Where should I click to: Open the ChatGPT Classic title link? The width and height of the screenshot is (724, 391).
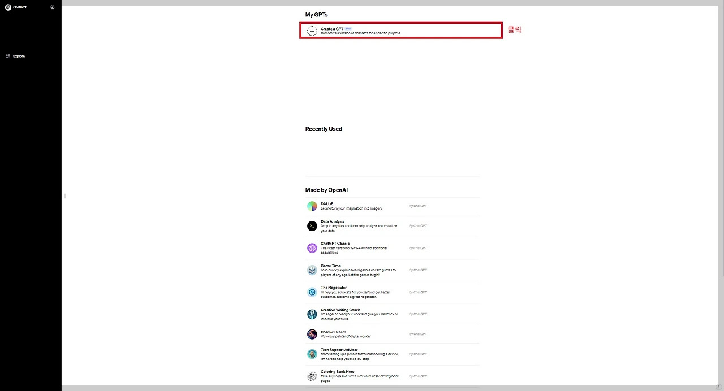(x=335, y=244)
